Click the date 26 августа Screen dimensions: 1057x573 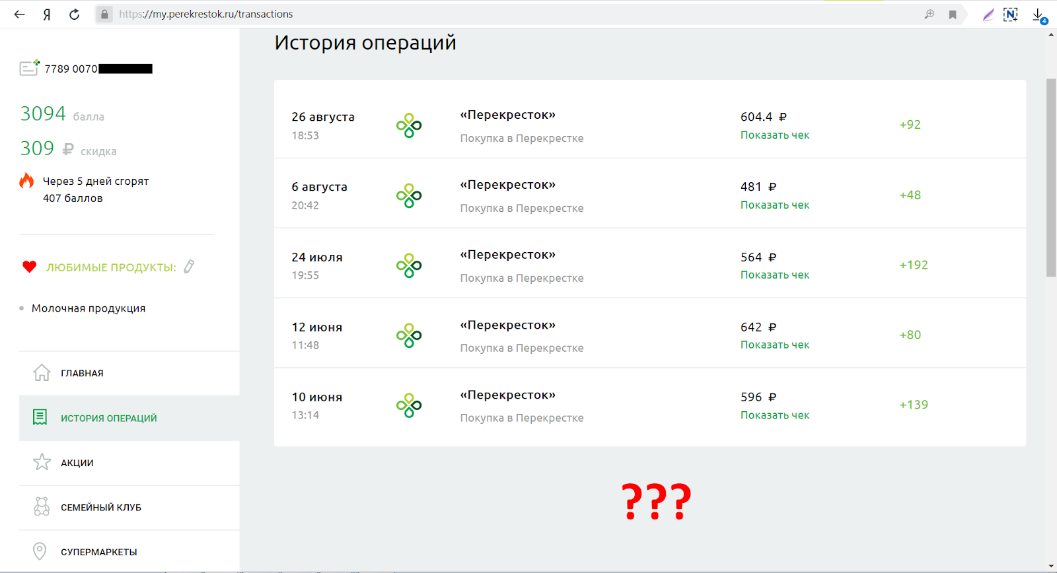click(323, 117)
